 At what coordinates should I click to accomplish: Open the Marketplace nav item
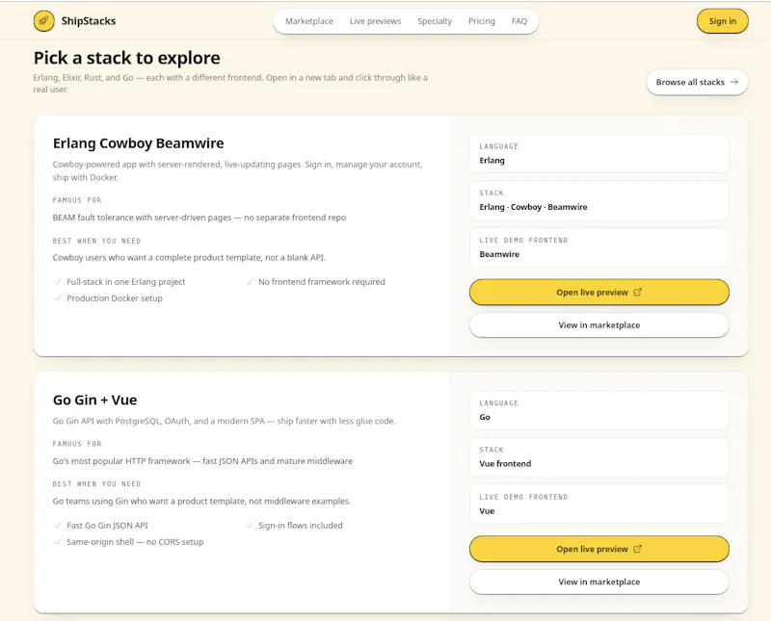coord(309,21)
